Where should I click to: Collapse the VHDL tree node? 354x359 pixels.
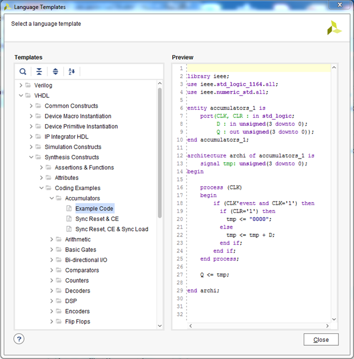pyautogui.click(x=21, y=96)
